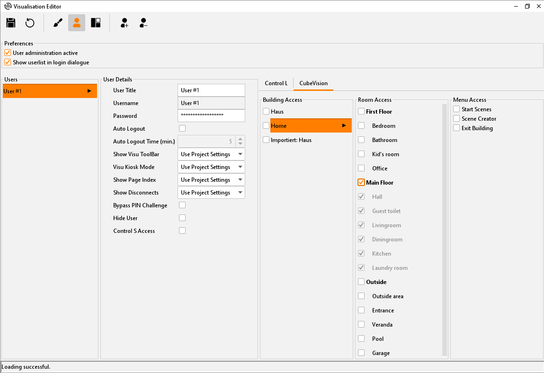
Task: Open the user administration person icon
Action: [x=77, y=23]
